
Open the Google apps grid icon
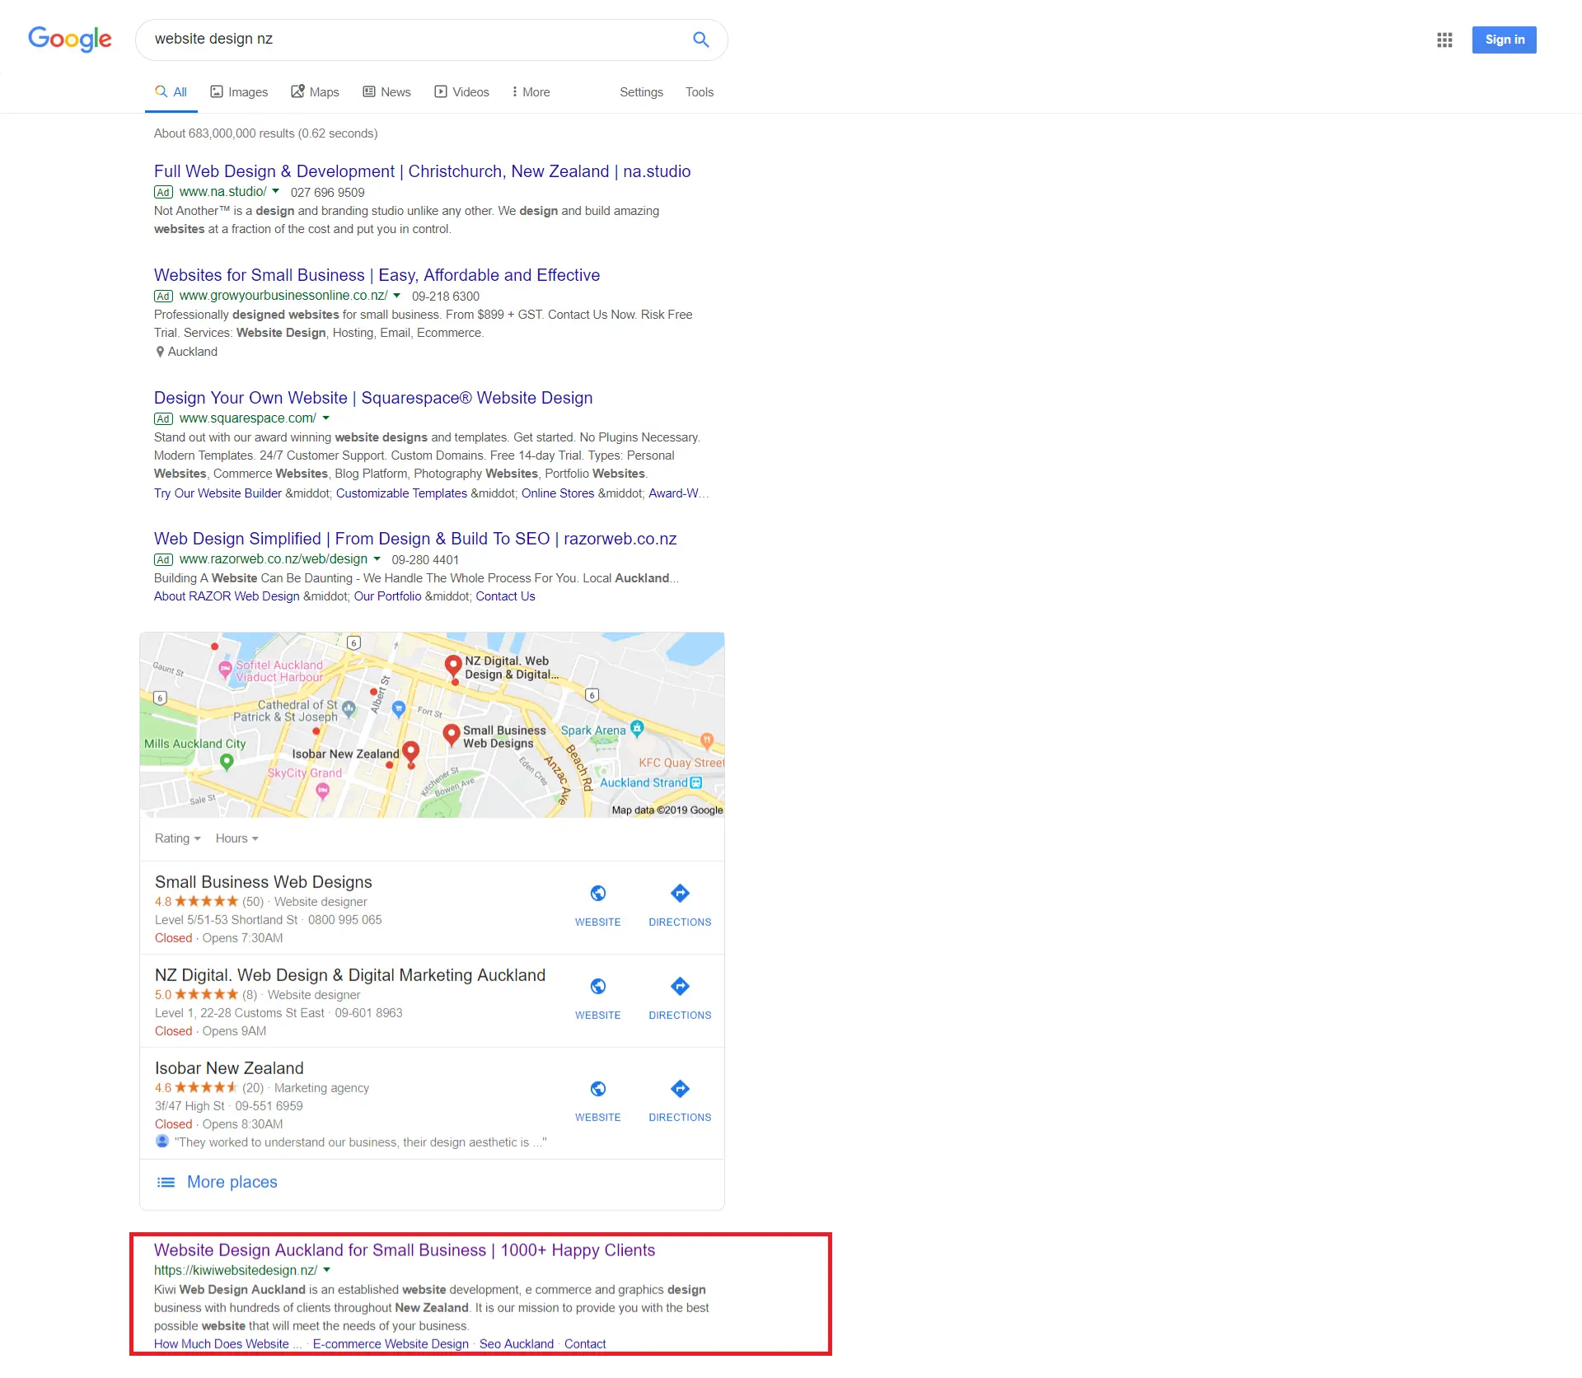pyautogui.click(x=1444, y=40)
